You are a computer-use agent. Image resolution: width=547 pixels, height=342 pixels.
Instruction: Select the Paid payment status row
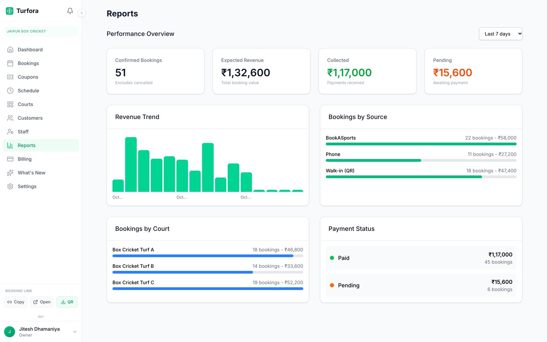421,258
